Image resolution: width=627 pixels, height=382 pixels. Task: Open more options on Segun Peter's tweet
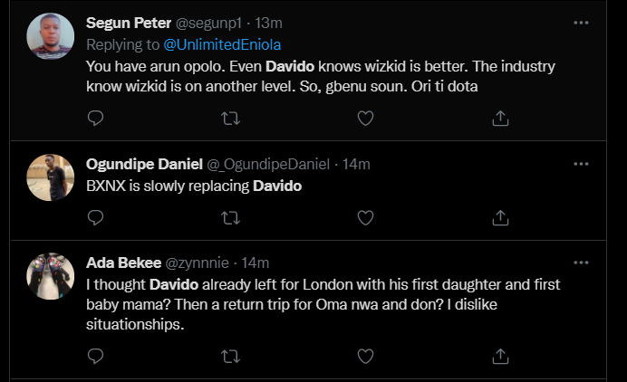pyautogui.click(x=581, y=21)
